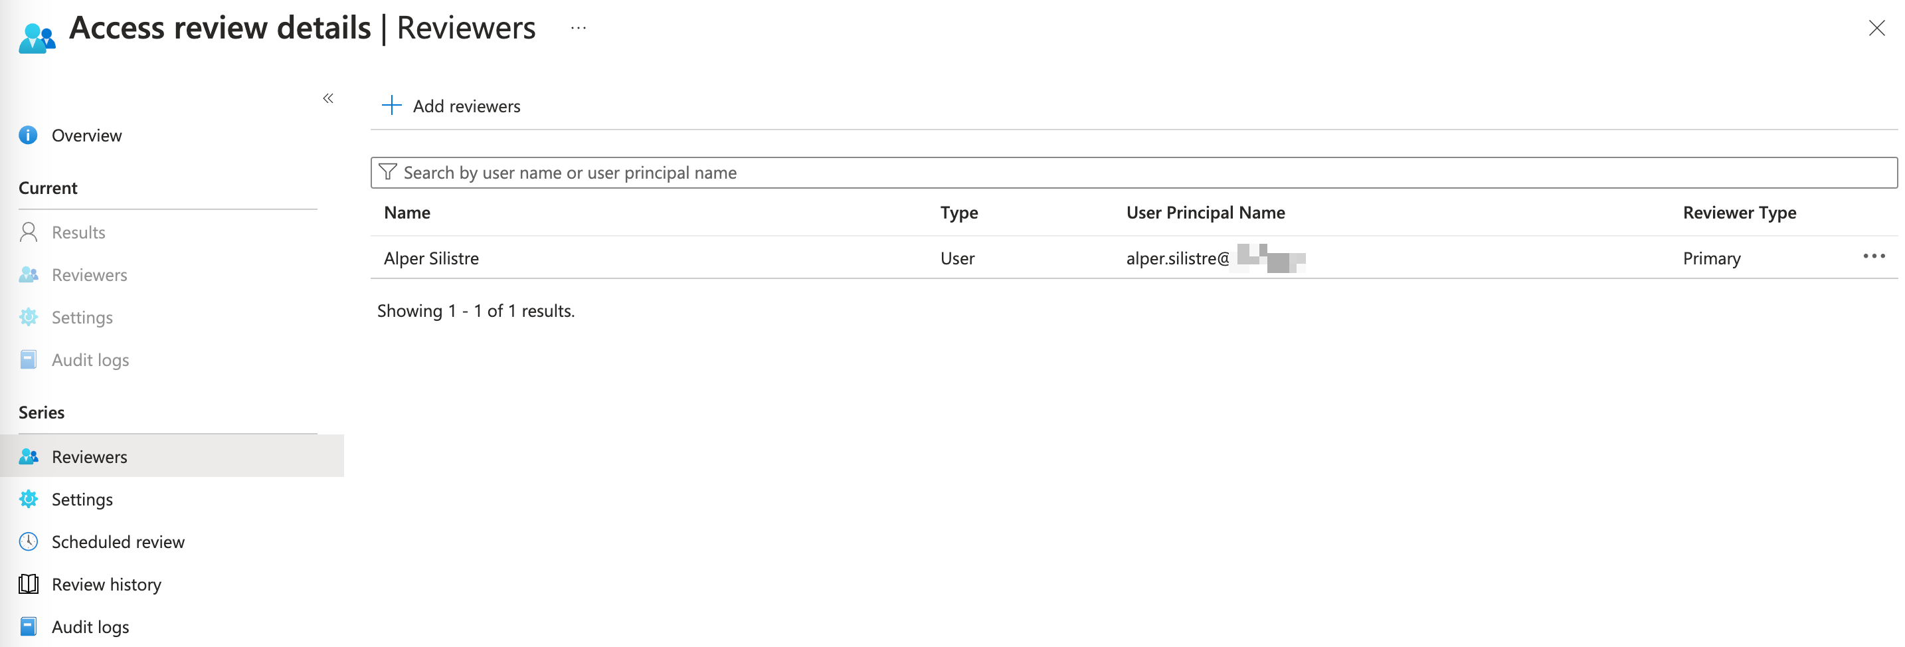Viewport: 1905px width, 647px height.
Task: Click the Scheduled review clock icon
Action: pyautogui.click(x=28, y=541)
